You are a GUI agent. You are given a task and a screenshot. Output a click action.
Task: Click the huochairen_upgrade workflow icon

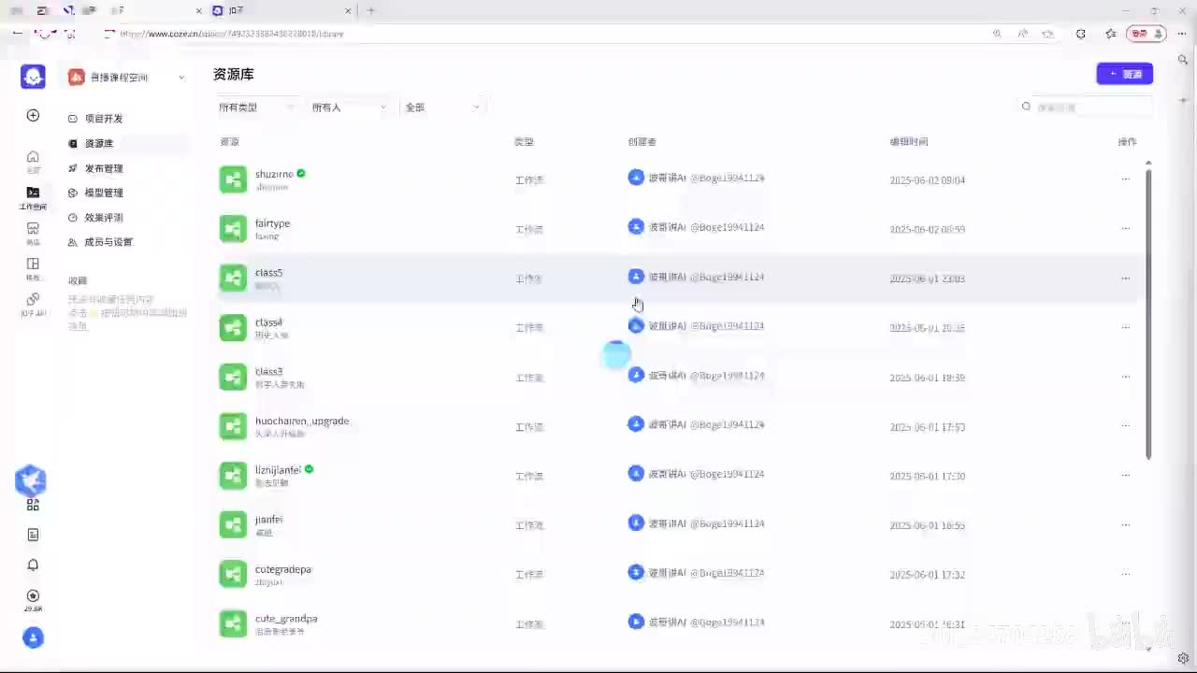233,426
